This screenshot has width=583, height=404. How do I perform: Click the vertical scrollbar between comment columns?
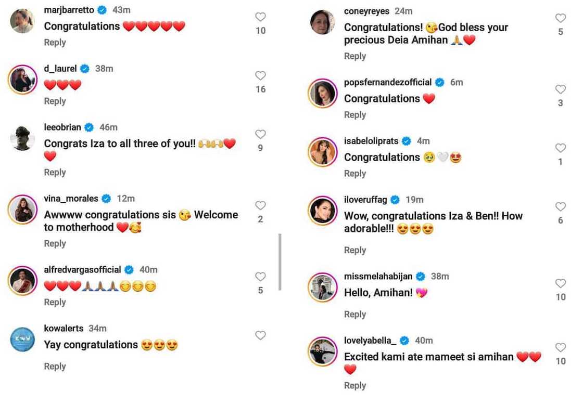280,262
